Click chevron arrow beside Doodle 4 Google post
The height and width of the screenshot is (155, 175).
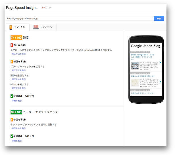point(160,62)
